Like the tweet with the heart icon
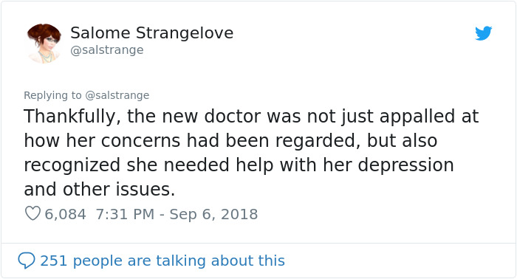The height and width of the screenshot is (279, 517). (x=32, y=213)
